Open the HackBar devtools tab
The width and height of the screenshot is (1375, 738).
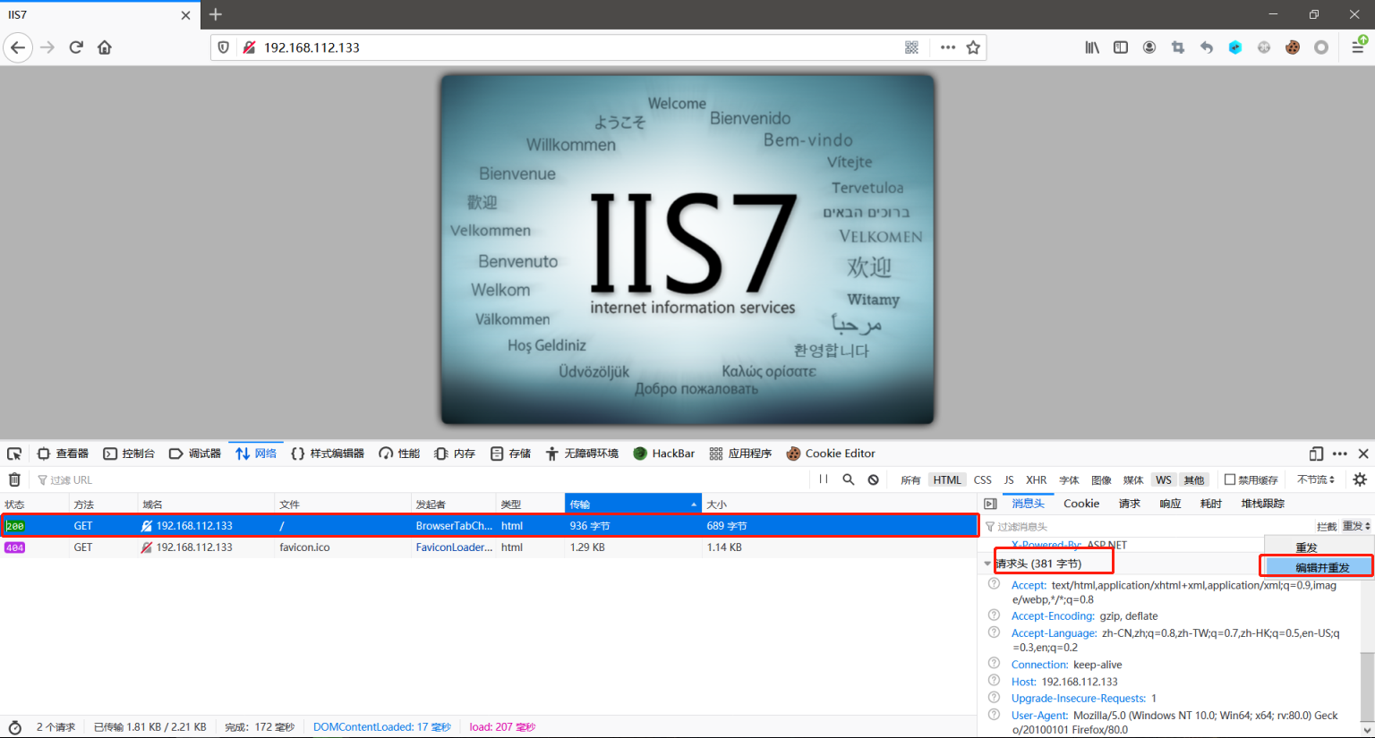point(664,454)
